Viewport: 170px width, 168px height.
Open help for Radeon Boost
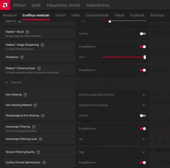point(27,32)
